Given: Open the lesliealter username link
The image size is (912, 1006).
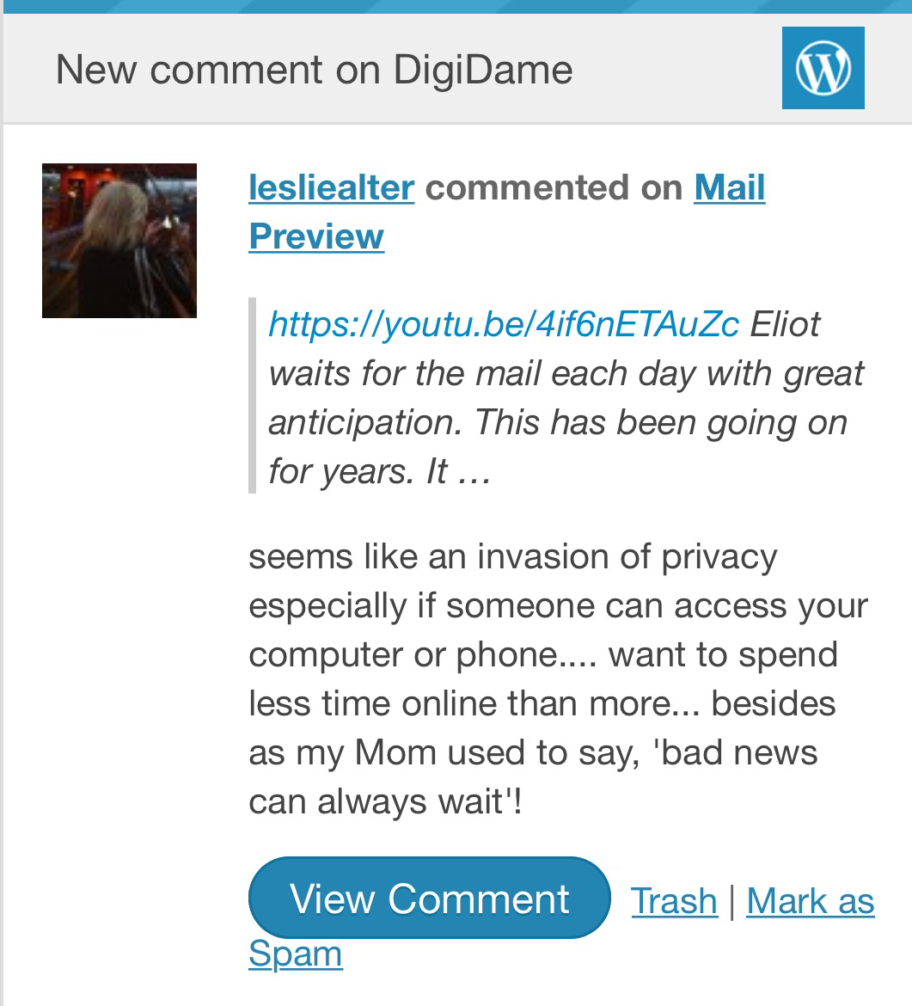Looking at the screenshot, I should [x=331, y=187].
